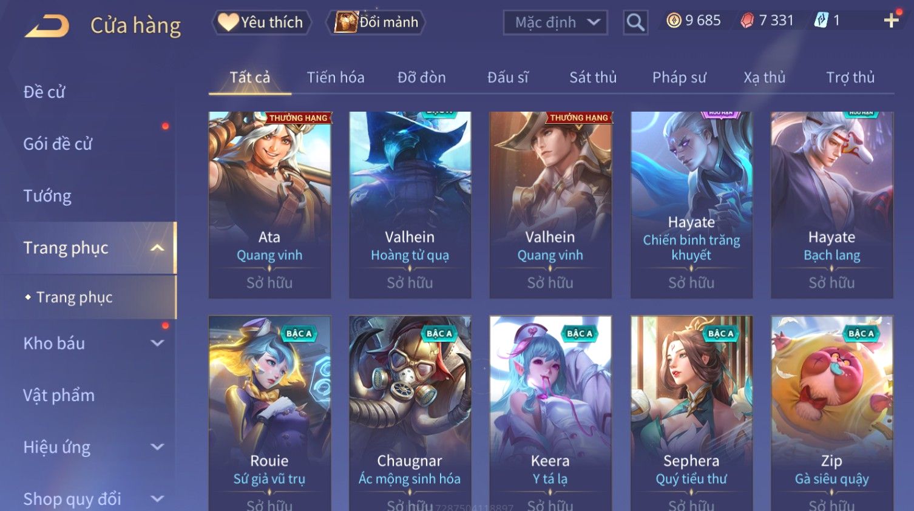The height and width of the screenshot is (511, 914).
Task: Tap the gold coin currency icon
Action: point(674,21)
